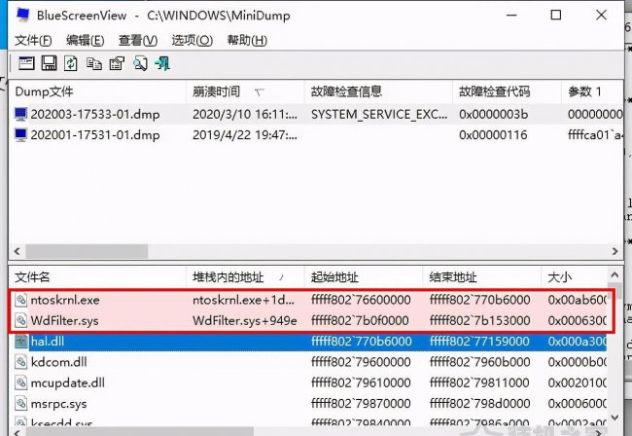Click bug check code 0x00000116
The width and height of the screenshot is (632, 436).
coord(493,134)
